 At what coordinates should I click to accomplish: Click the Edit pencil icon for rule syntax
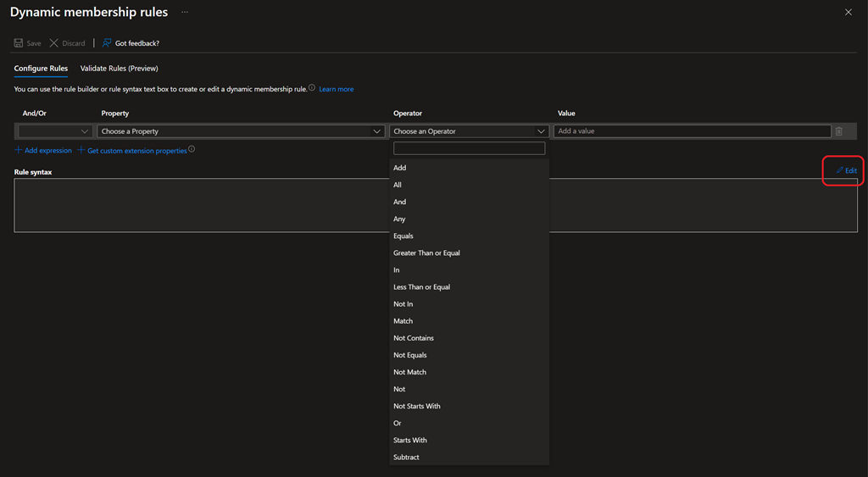coord(840,170)
